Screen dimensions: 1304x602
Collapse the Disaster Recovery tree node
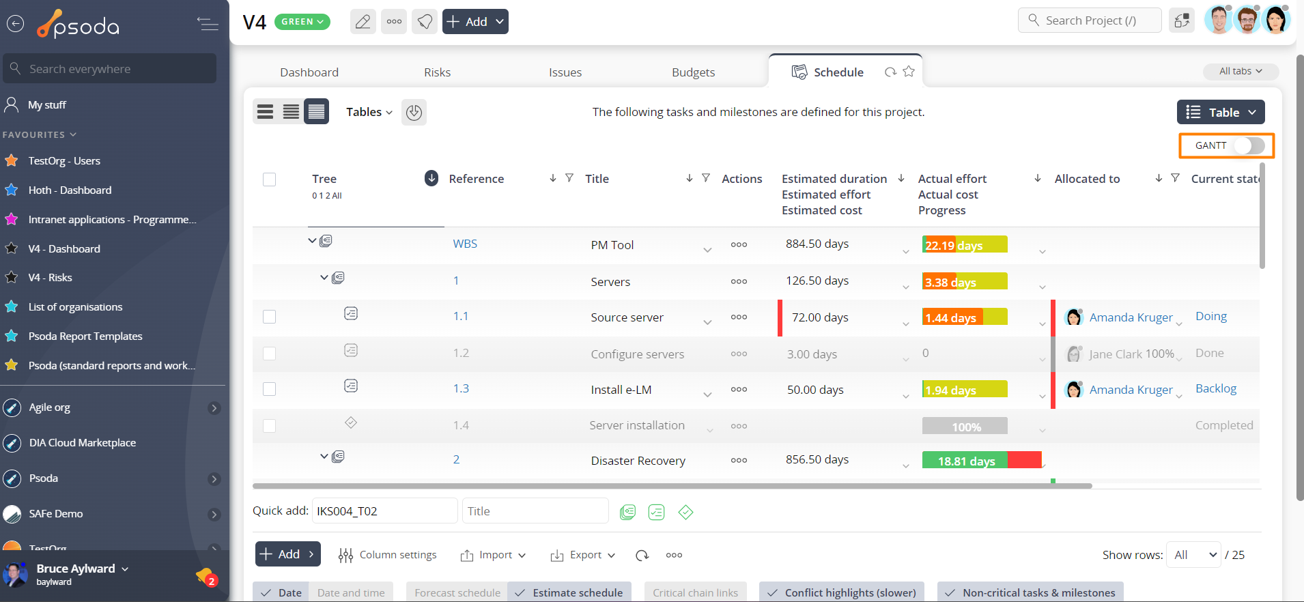click(x=324, y=456)
